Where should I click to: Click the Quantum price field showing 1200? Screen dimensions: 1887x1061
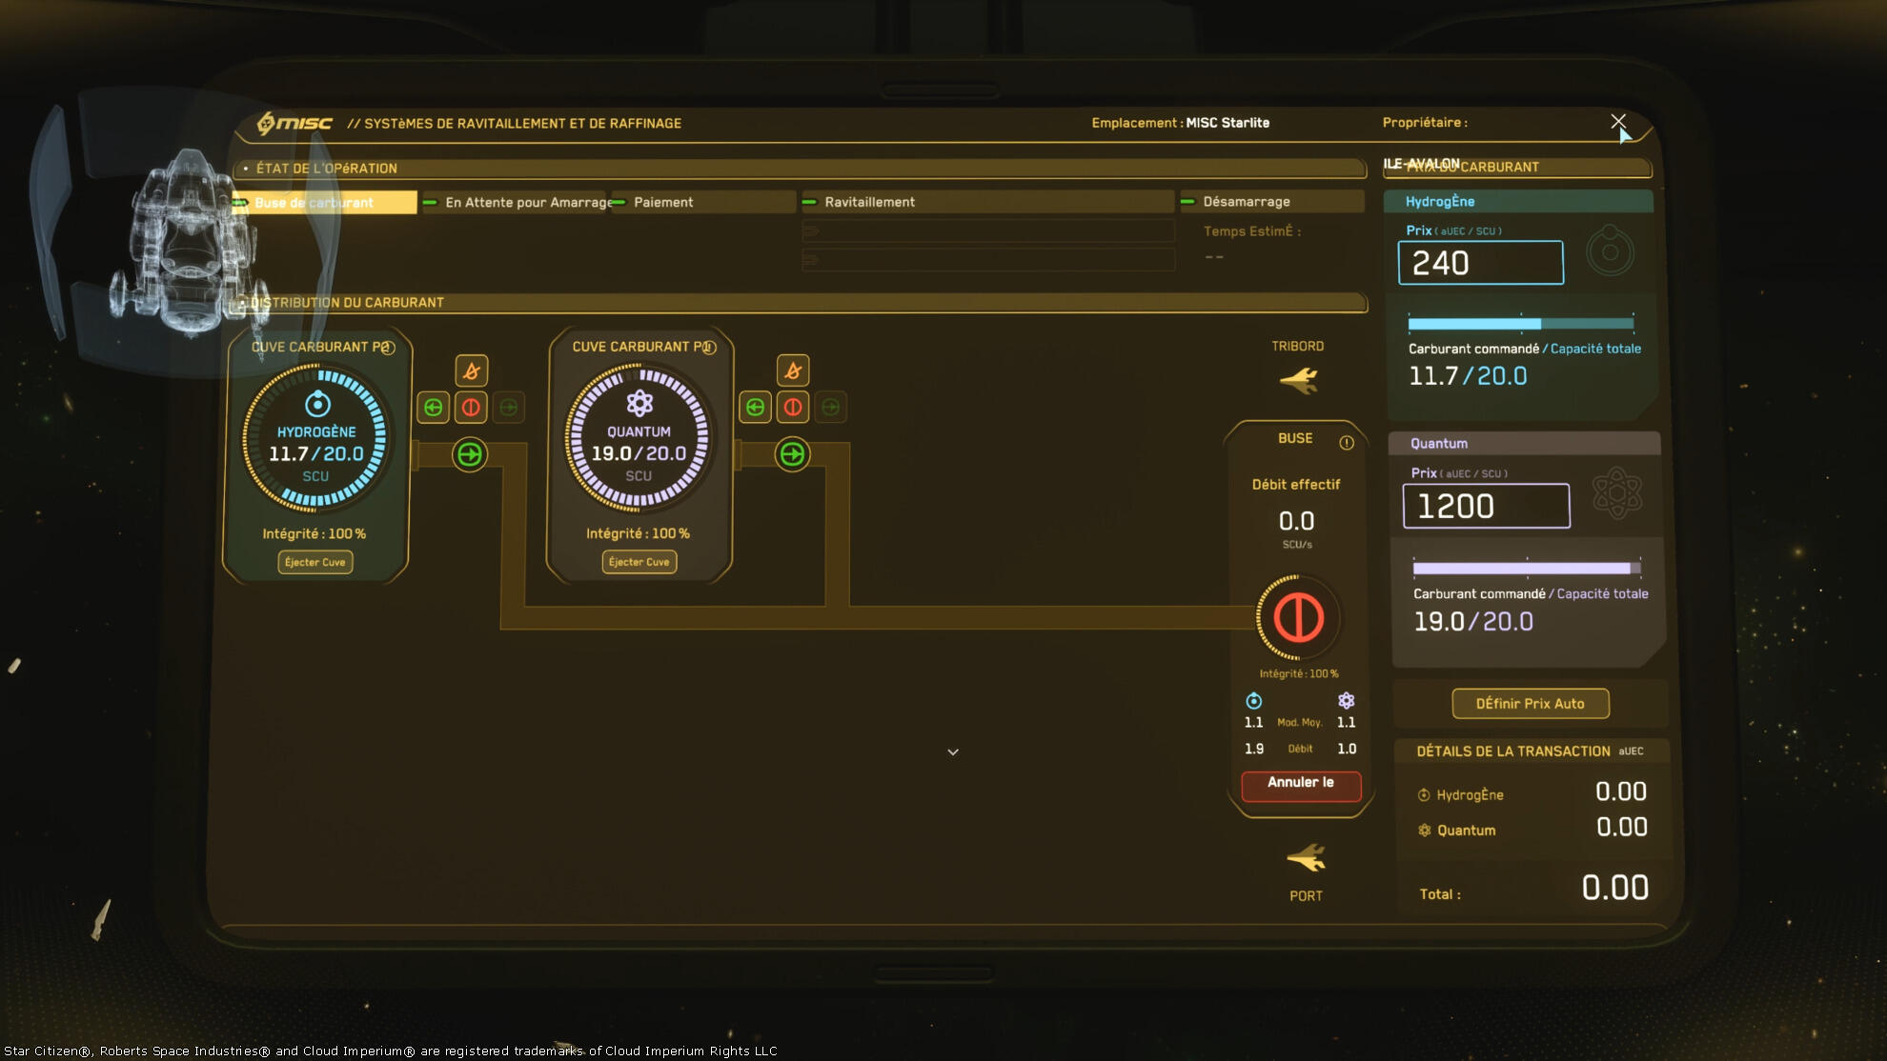tap(1487, 506)
